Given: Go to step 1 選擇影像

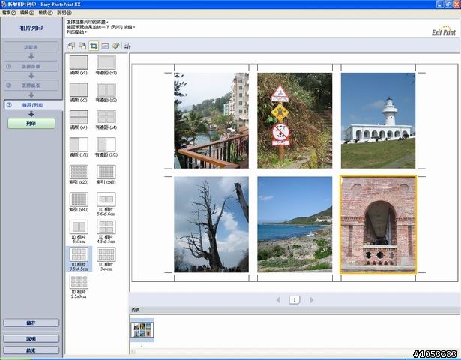Looking at the screenshot, I should [31, 66].
